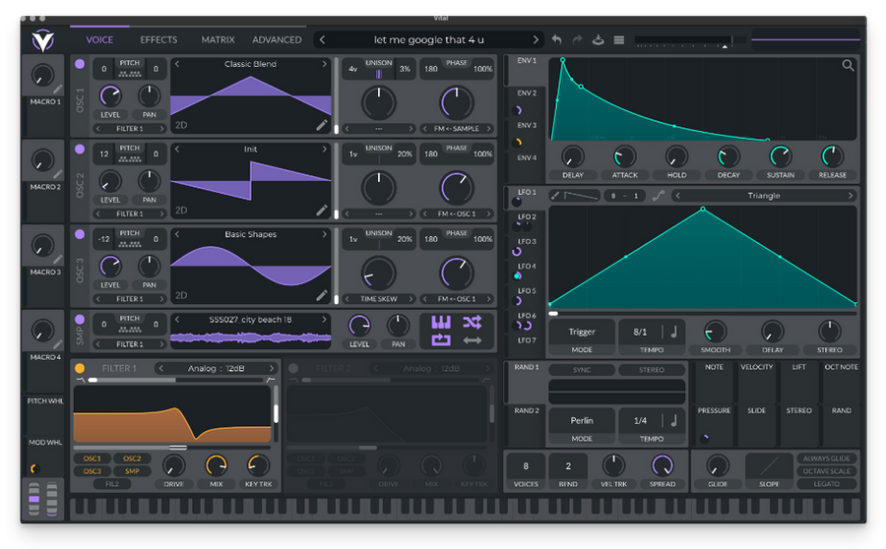
Task: Adjust the SPREAD knob
Action: pos(663,465)
